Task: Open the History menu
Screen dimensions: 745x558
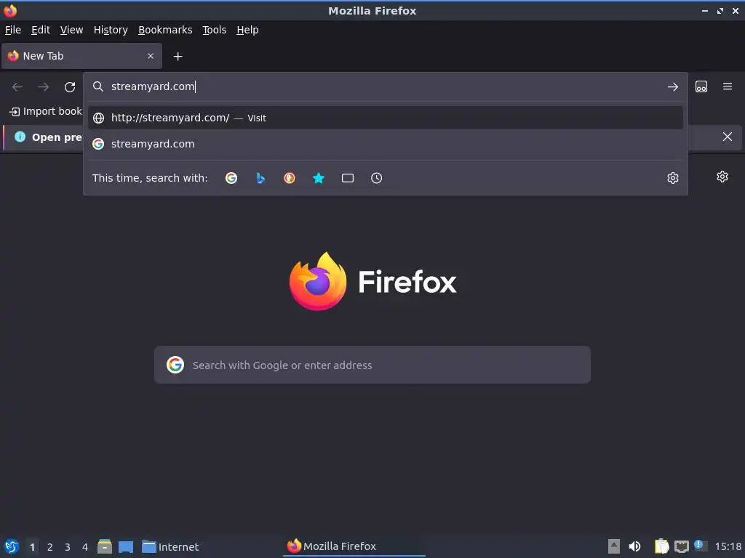Action: [x=111, y=30]
